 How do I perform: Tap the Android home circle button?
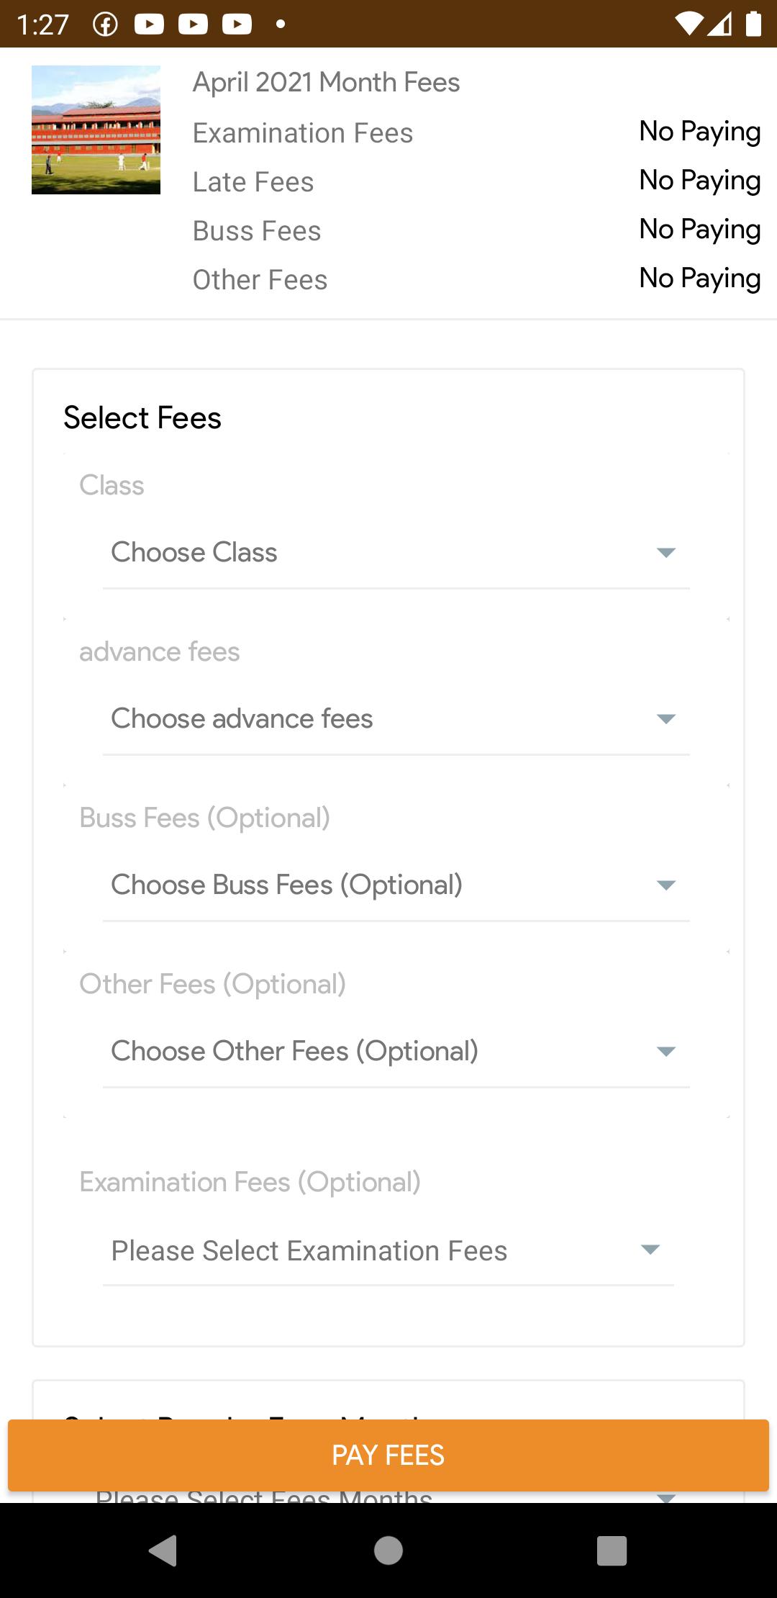pyautogui.click(x=388, y=1550)
